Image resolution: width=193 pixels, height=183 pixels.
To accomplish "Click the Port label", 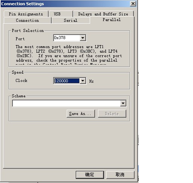I will (x=20, y=39).
